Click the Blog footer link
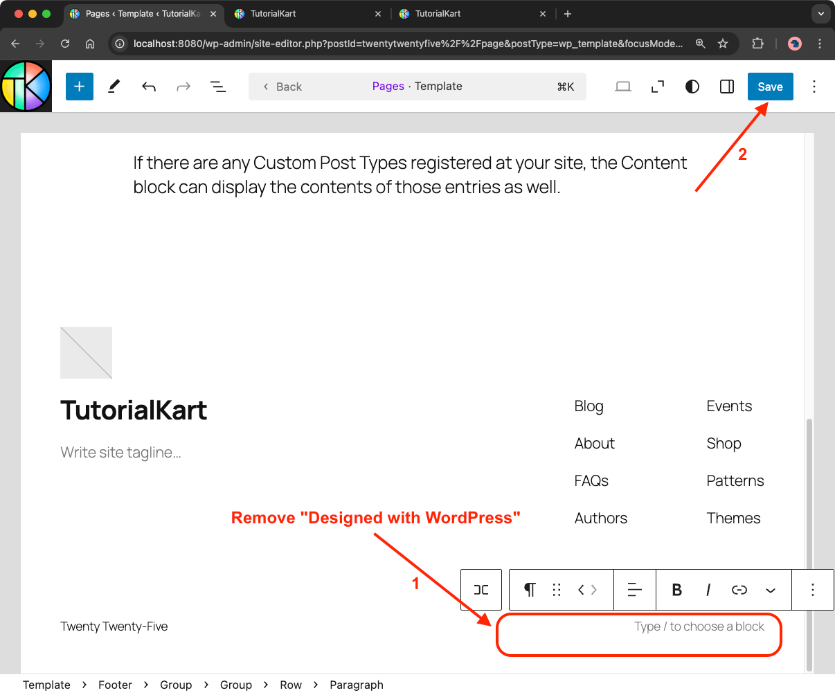This screenshot has width=835, height=695. [589, 406]
